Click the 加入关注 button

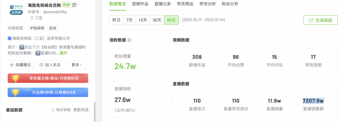(x=50, y=65)
